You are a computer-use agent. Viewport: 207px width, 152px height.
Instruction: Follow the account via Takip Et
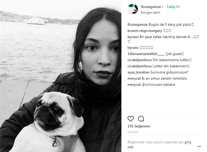coord(173,7)
